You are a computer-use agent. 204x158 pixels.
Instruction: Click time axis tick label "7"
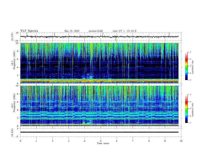(x=133, y=141)
